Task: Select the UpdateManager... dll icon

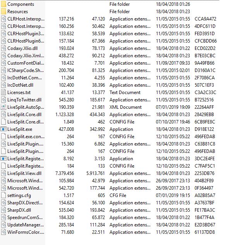Action: coord(3,225)
